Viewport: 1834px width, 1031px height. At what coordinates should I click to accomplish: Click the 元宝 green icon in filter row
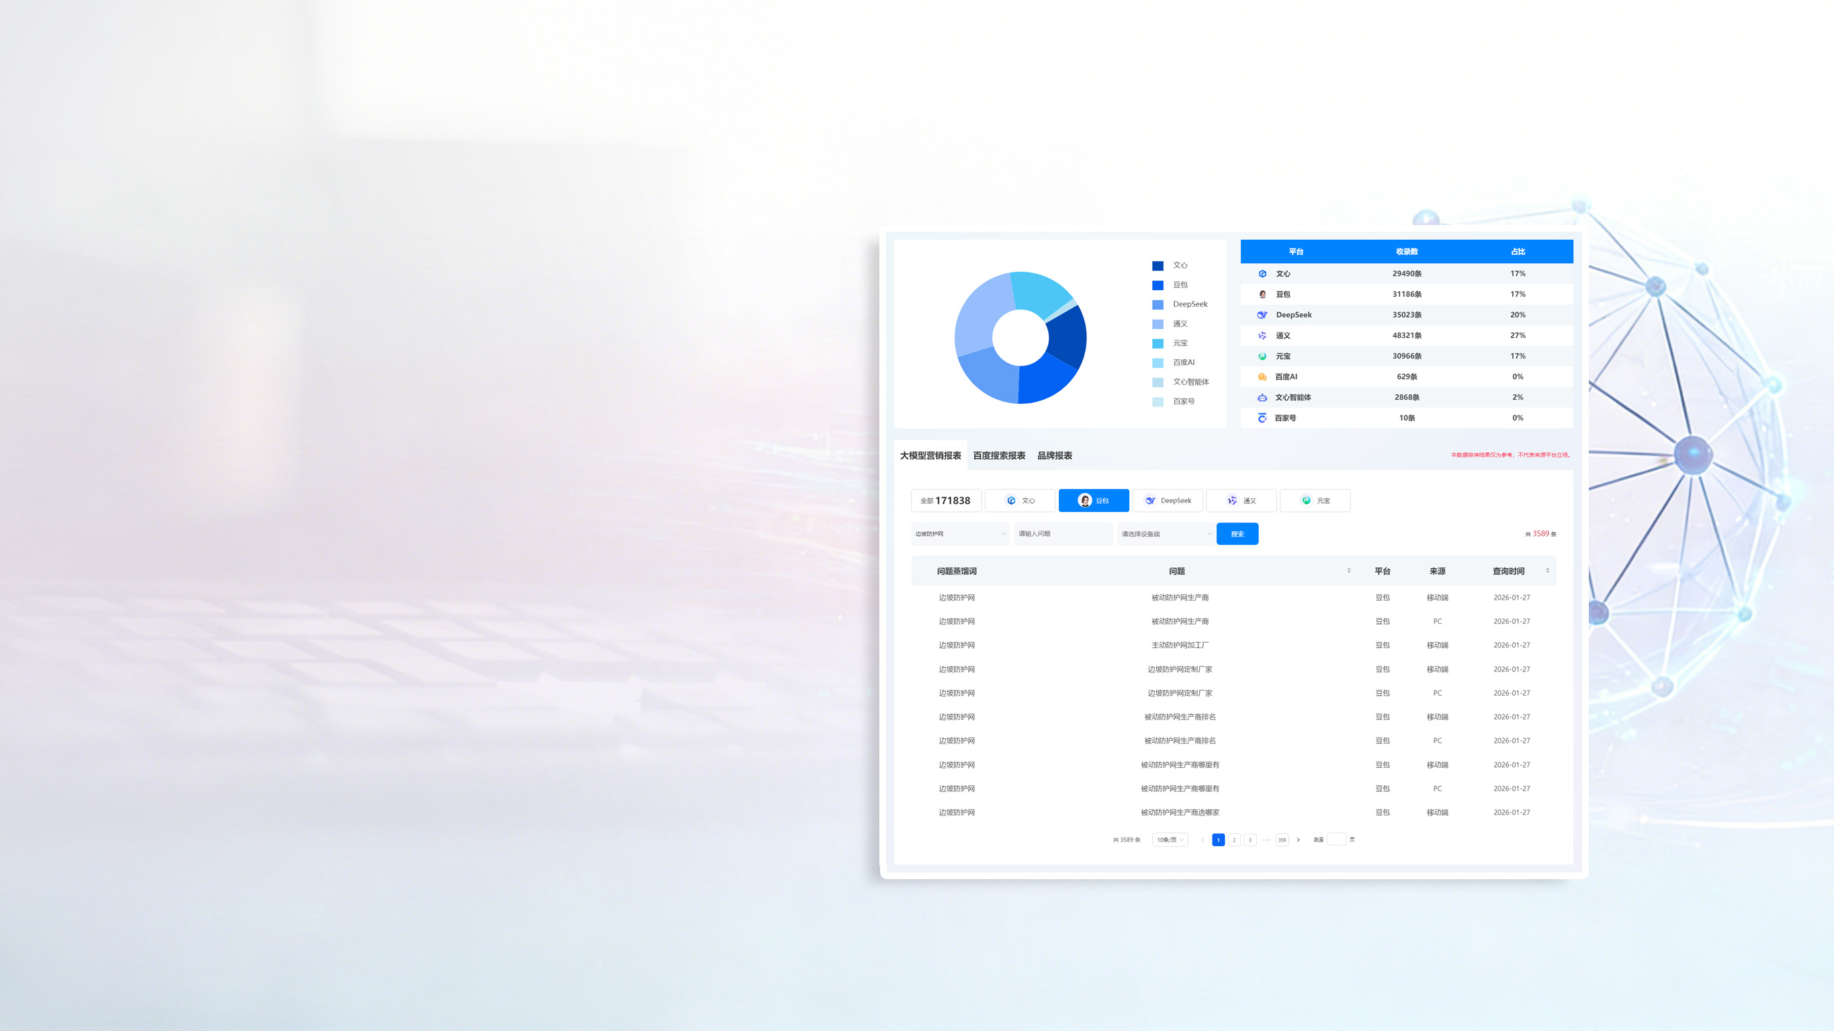pyautogui.click(x=1307, y=500)
